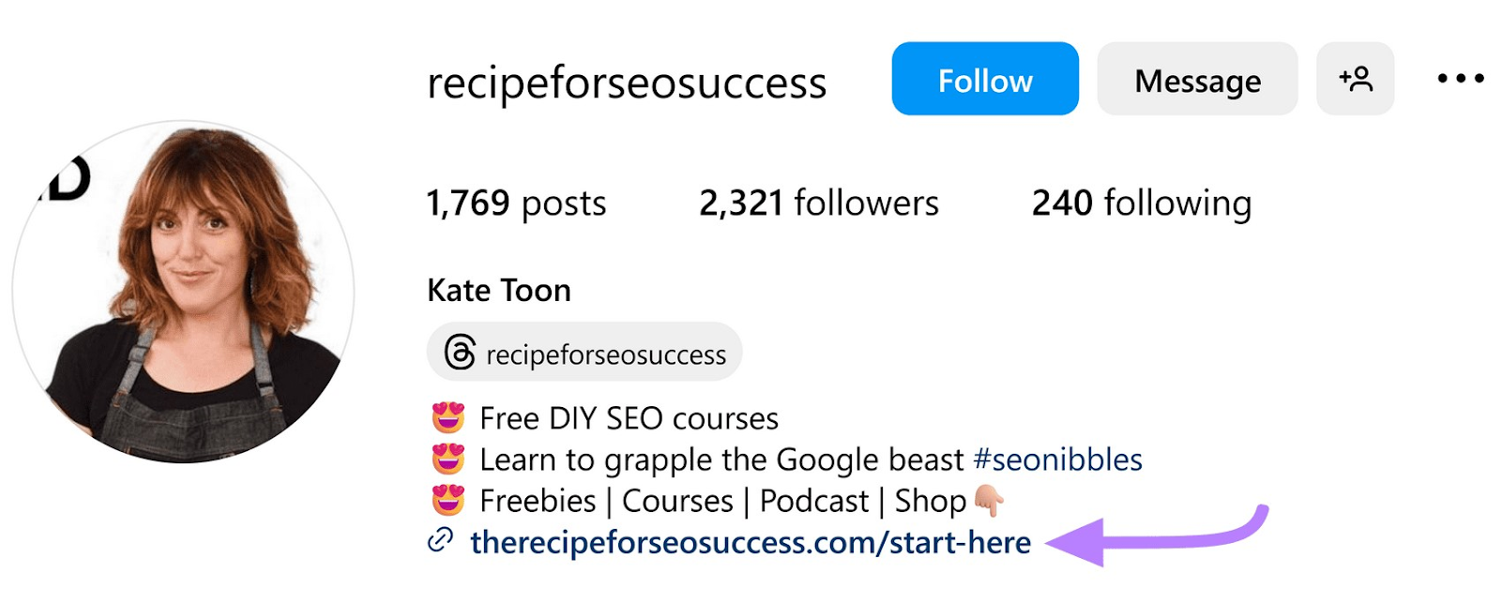Open the 240 following list
Viewport: 1501px width, 603px height.
tap(1141, 203)
